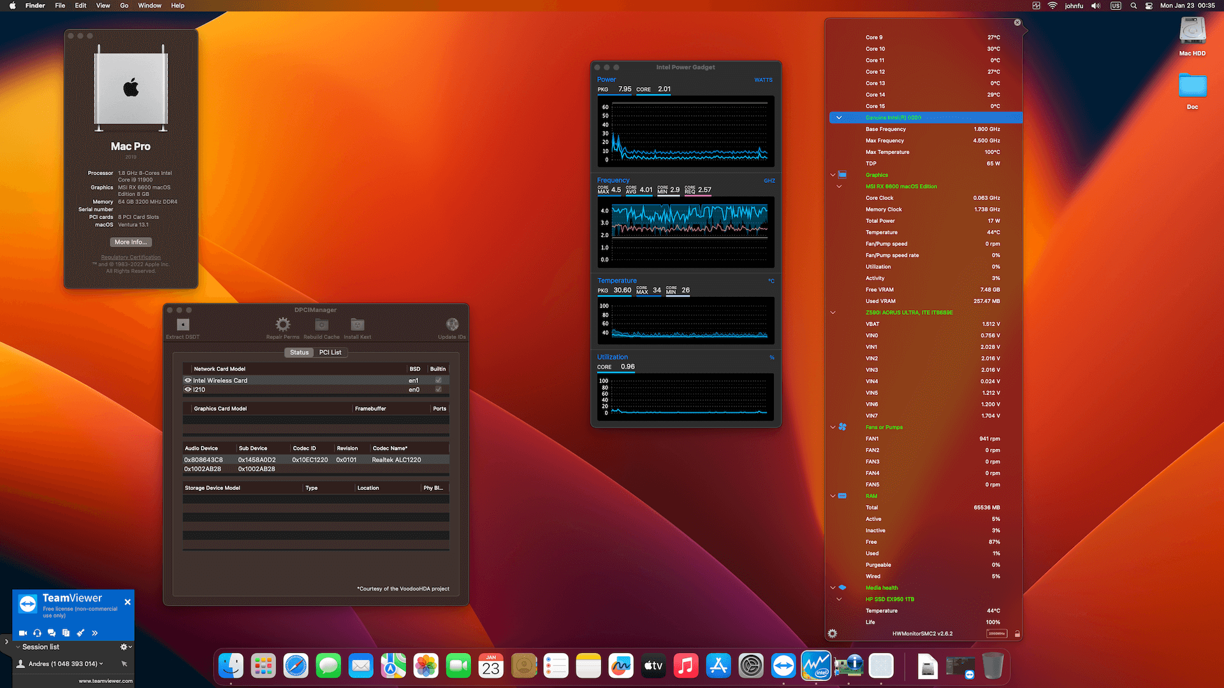Collapse the Genuine Intel CPU group

click(x=839, y=118)
